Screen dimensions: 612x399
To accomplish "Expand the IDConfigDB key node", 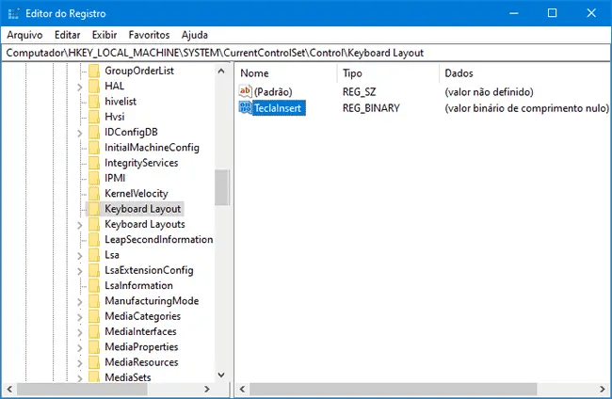I will 80,133.
